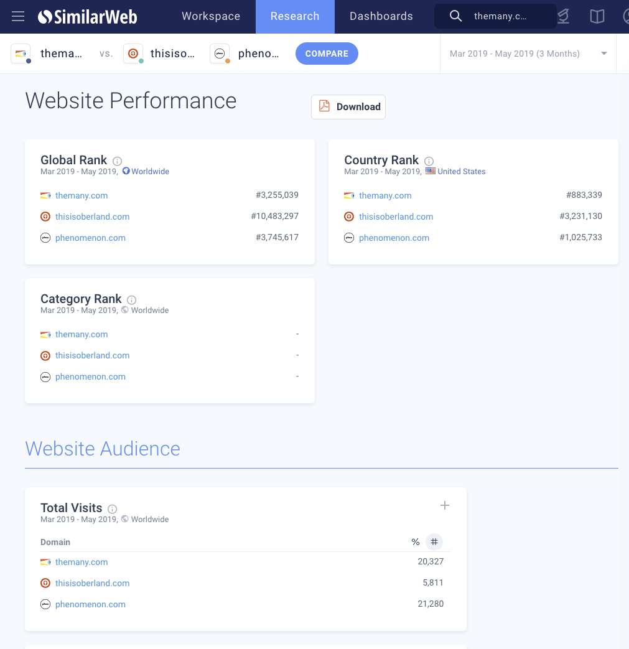This screenshot has width=629, height=649.
Task: Click the Total Visits info icon
Action: pyautogui.click(x=112, y=509)
